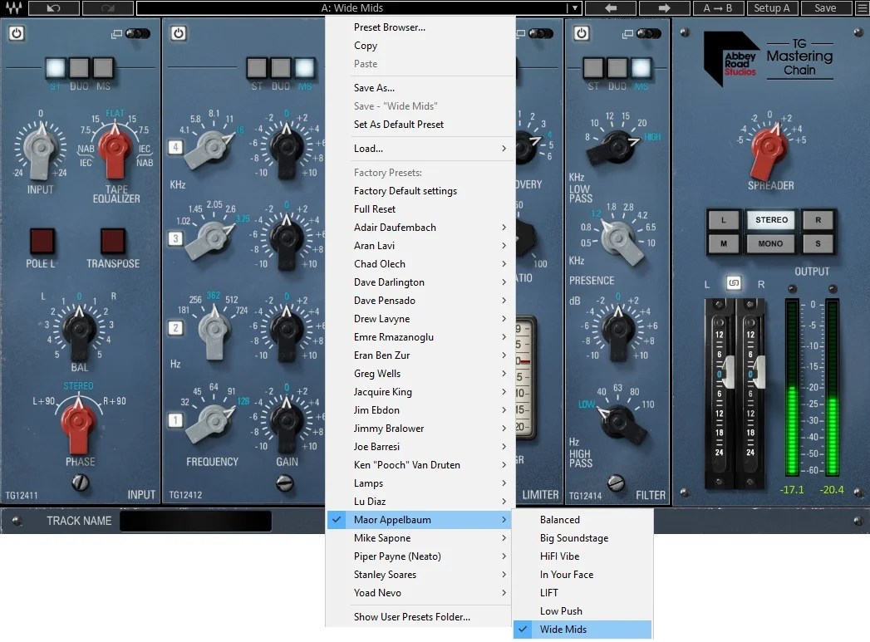Screen dimensions: 870x642
Task: Expand the Dave Pensado presets submenu
Action: (384, 300)
